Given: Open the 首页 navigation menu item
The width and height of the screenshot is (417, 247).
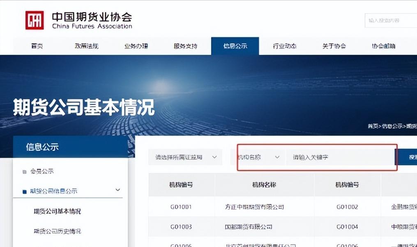Looking at the screenshot, I should (x=37, y=46).
